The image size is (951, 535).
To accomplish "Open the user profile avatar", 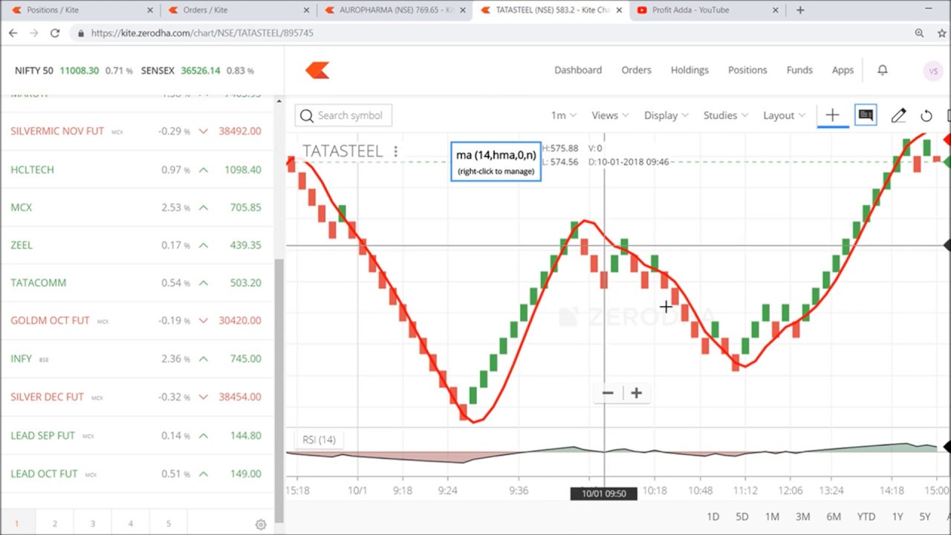I will (x=933, y=71).
